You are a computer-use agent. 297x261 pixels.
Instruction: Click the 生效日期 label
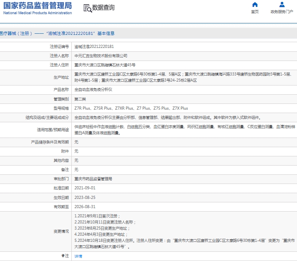click(x=61, y=197)
